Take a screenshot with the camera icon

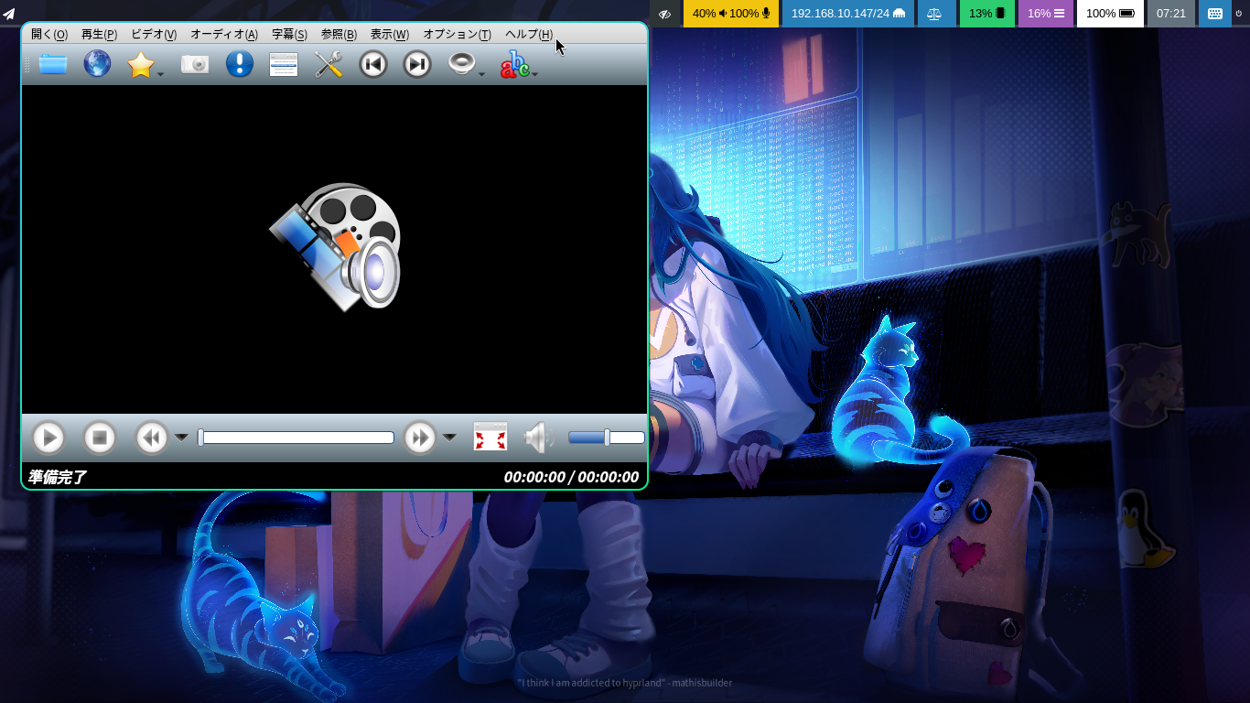195,64
